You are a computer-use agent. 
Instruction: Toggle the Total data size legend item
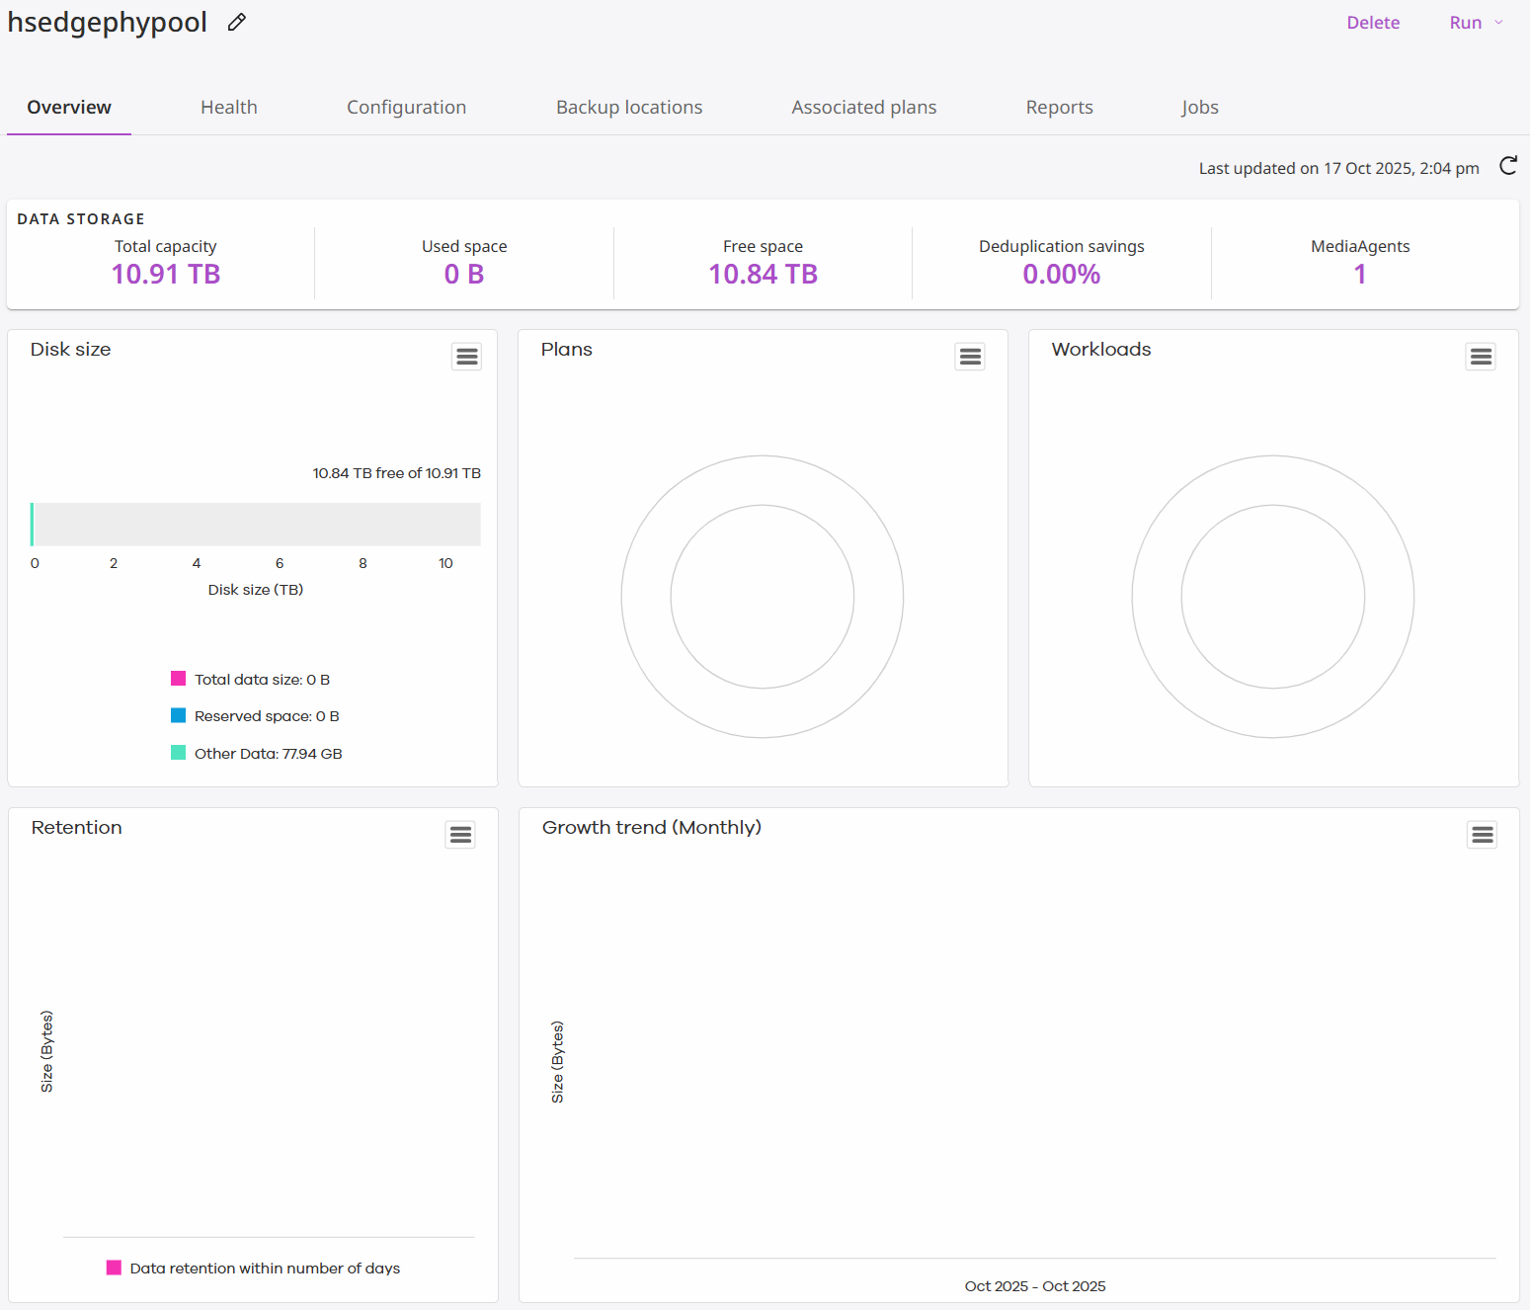tap(262, 679)
